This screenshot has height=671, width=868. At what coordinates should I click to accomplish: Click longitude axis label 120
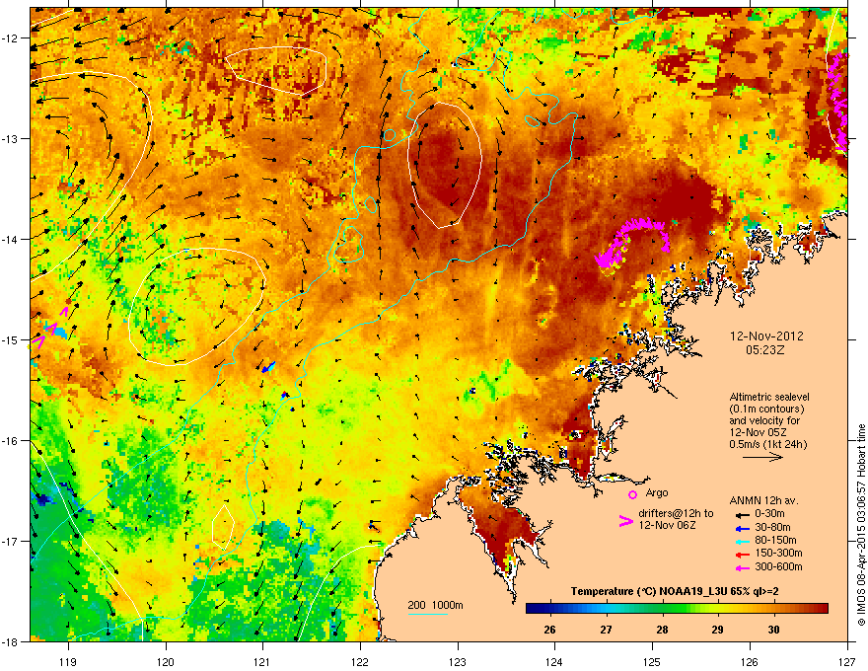coord(166,661)
